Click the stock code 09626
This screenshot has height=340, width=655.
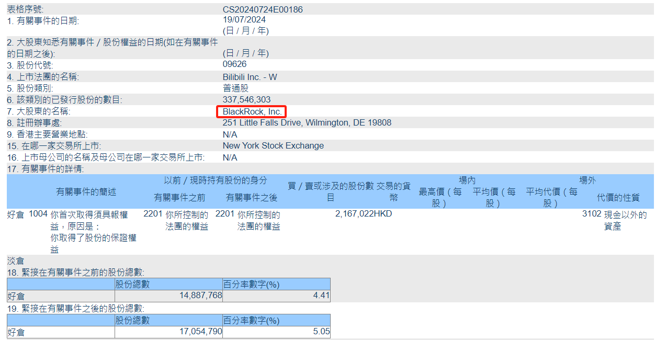234,64
